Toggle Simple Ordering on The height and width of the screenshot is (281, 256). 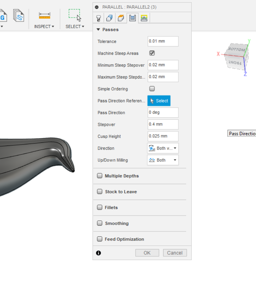152,89
